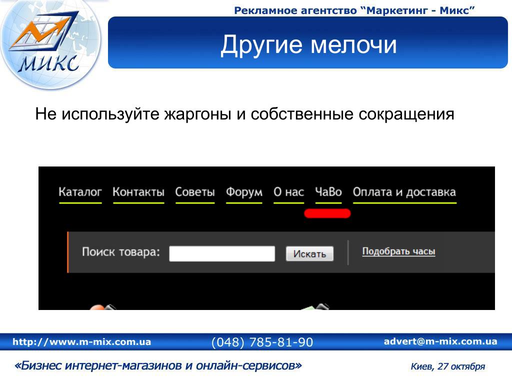Click the http://www.m-mix.com.ua address
512x384 pixels.
[x=81, y=342]
